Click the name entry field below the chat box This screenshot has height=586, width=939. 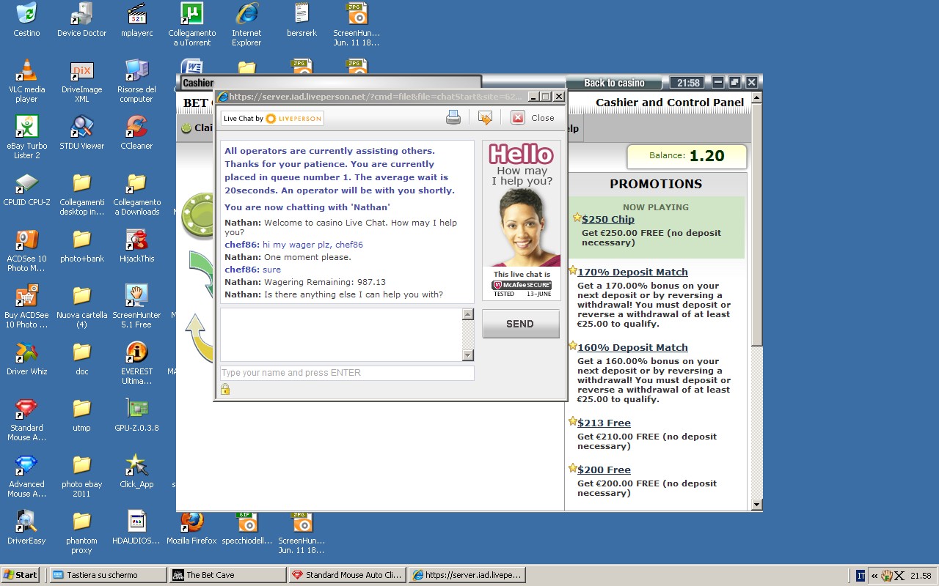coord(347,373)
